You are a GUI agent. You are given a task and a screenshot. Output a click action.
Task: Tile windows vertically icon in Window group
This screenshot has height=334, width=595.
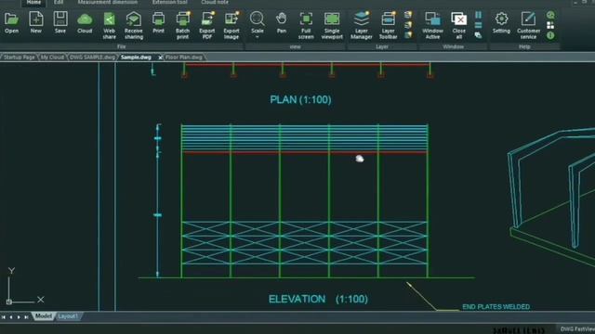coord(478,15)
